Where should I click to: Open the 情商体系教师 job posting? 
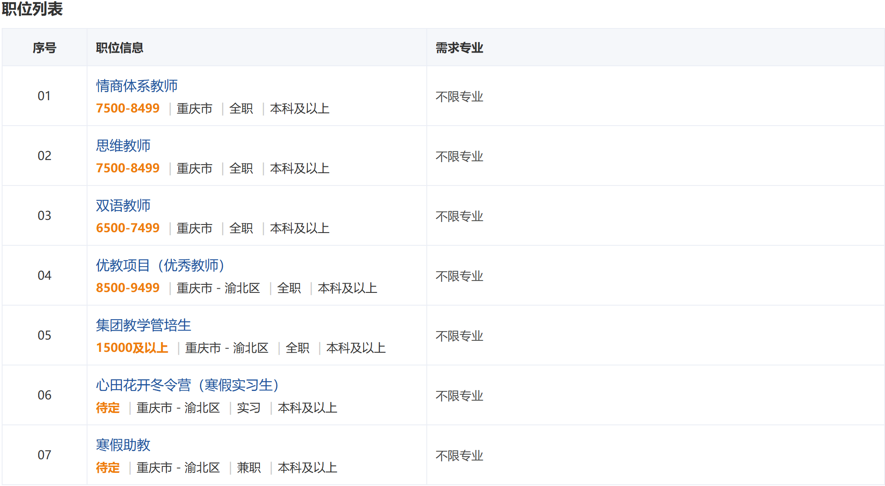(x=137, y=86)
